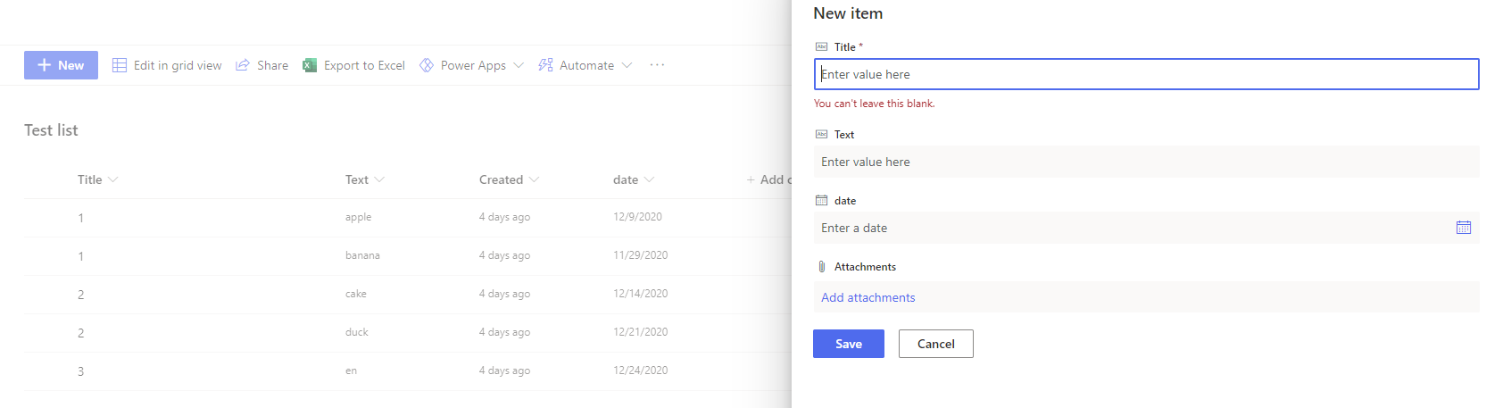1486x408 pixels.
Task: Open the Text column header dropdown
Action: tap(379, 179)
